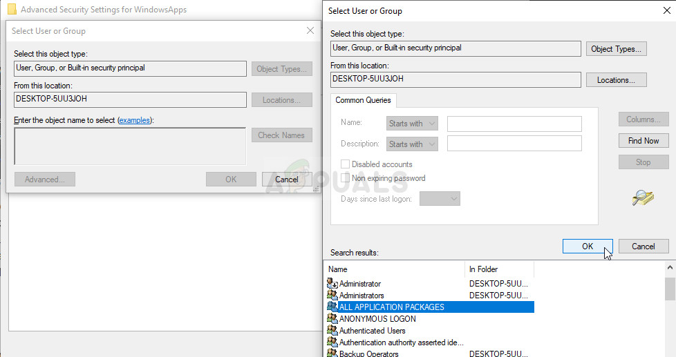Sort results by the In Folder column header
676x357 pixels.
click(499, 269)
